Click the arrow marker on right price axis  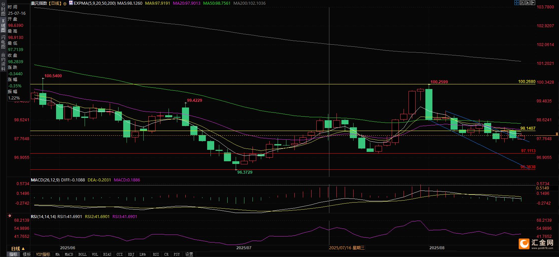(557, 134)
